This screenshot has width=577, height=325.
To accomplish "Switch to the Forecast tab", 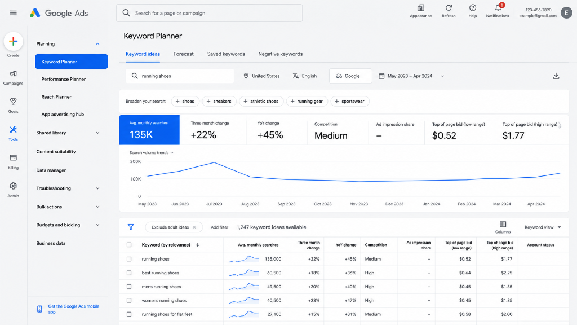I will 183,54.
